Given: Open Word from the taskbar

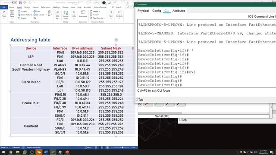Looking at the screenshot, I should click(46, 152).
